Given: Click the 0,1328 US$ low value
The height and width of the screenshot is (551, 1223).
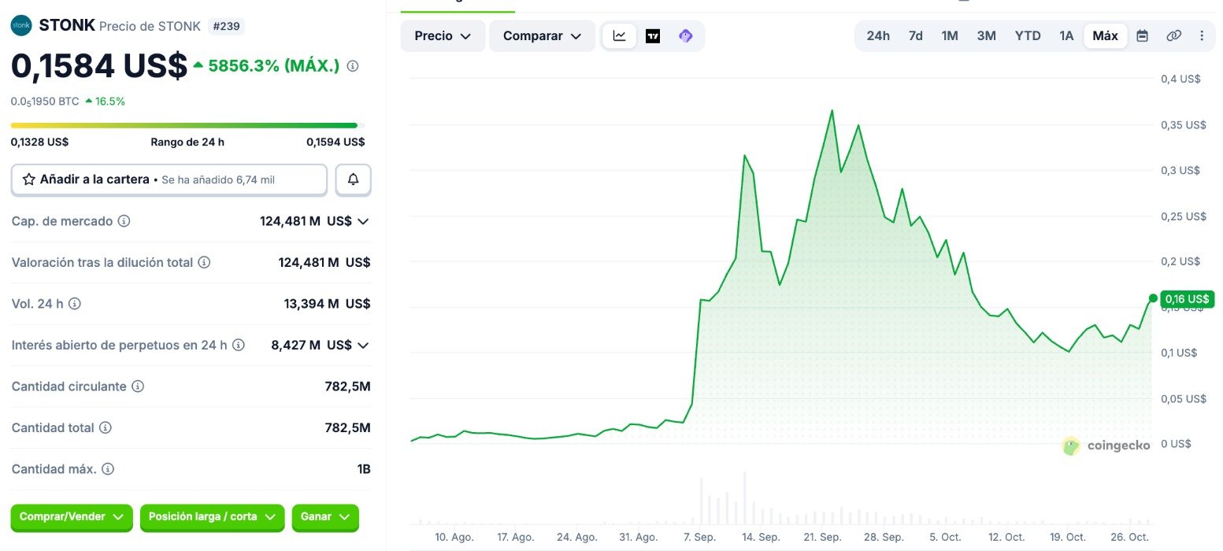Looking at the screenshot, I should point(39,142).
